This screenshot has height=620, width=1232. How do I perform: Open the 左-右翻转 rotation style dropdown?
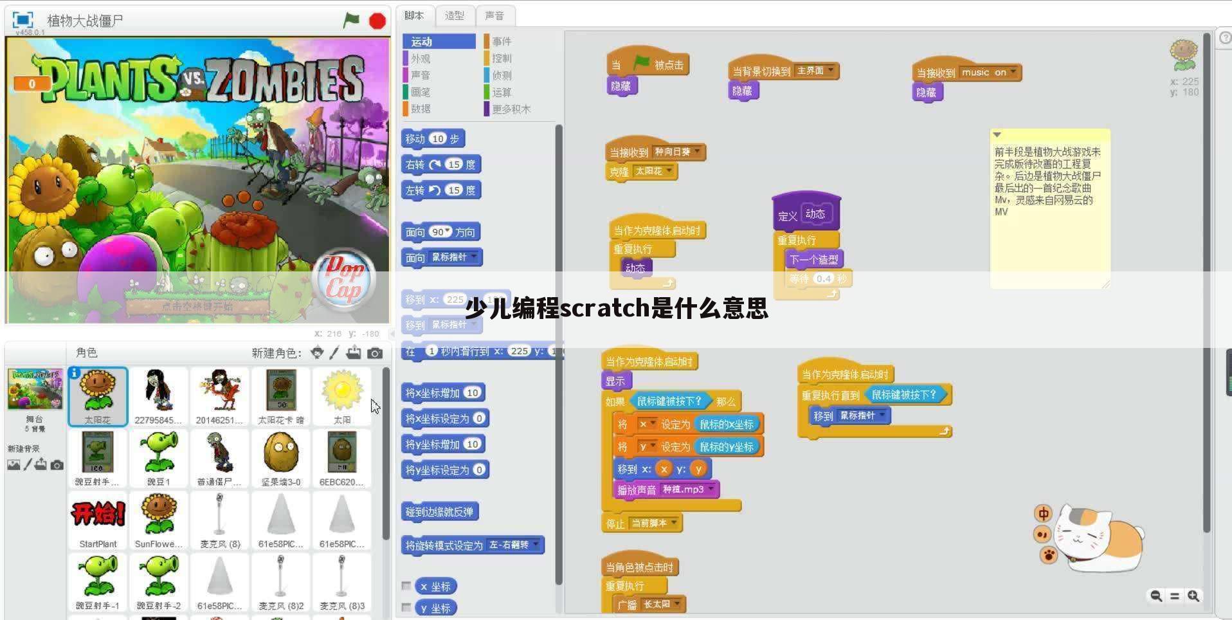pos(514,545)
